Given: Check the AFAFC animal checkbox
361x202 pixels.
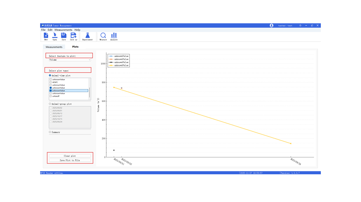Looking at the screenshot, I should pyautogui.click(x=51, y=82).
